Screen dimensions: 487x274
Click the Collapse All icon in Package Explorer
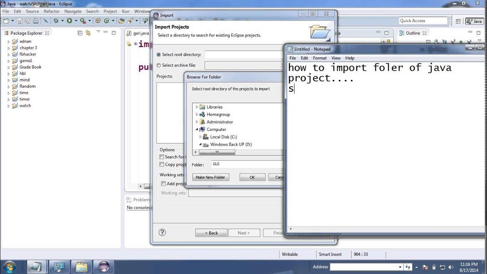click(x=80, y=33)
